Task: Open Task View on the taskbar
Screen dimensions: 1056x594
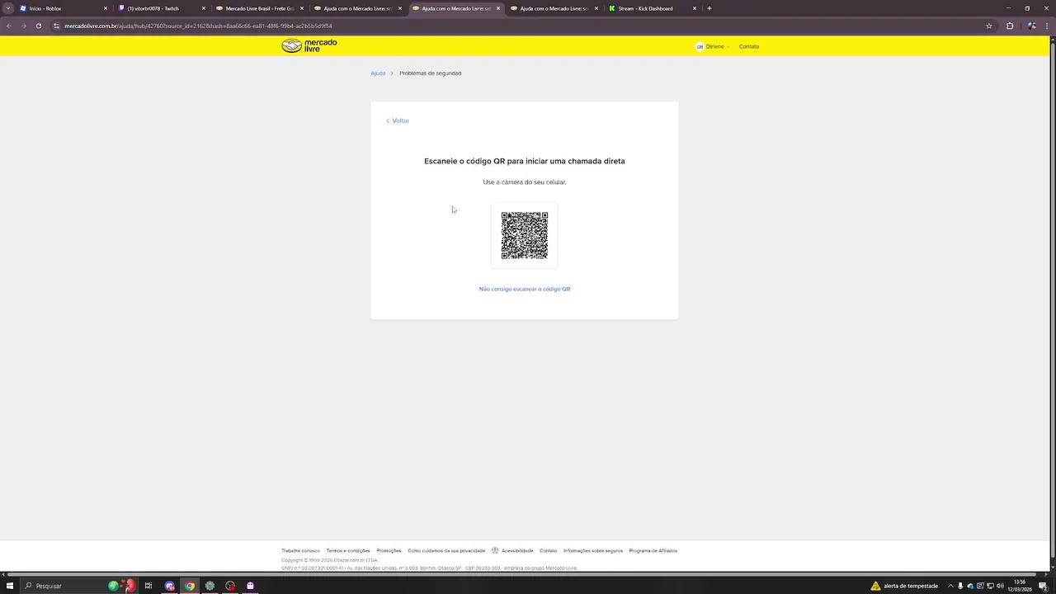Action: tap(148, 586)
